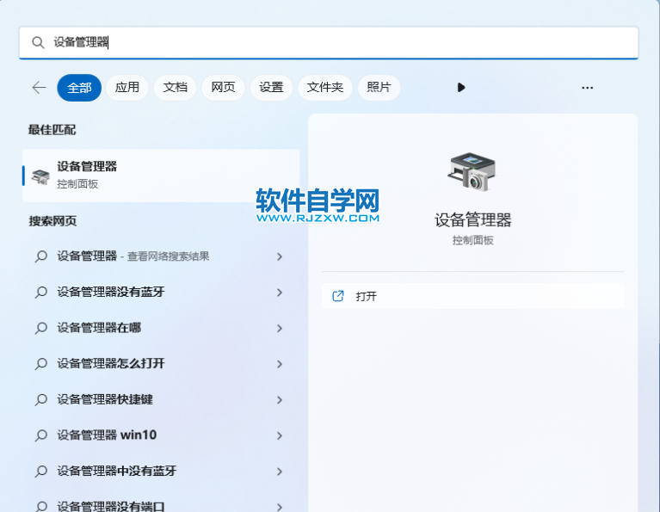Open the more options ellipsis menu
This screenshot has width=660, height=512.
click(587, 88)
